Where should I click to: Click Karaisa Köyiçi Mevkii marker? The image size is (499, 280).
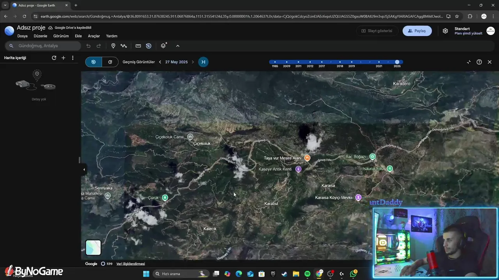point(358,198)
